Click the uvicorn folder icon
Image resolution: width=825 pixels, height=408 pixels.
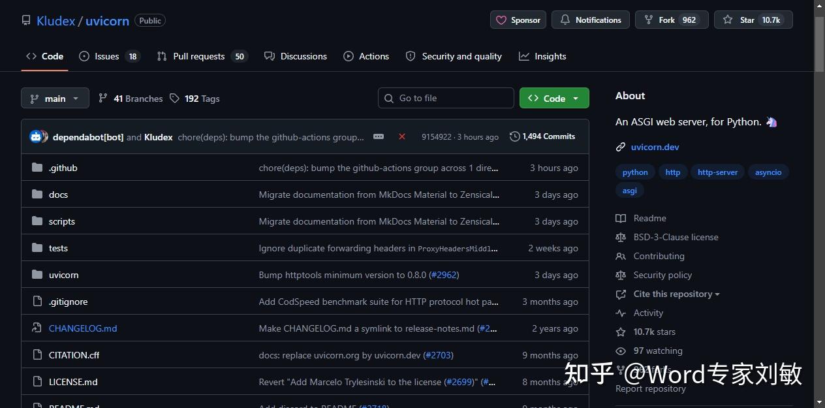[37, 275]
